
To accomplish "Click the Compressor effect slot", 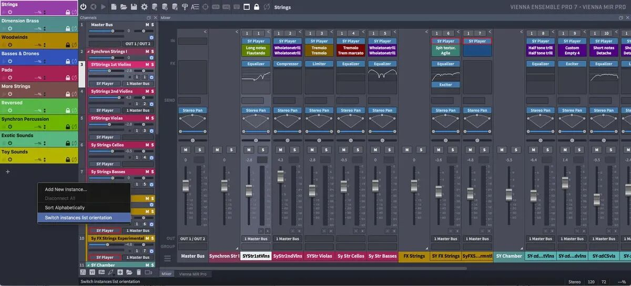I will (288, 64).
